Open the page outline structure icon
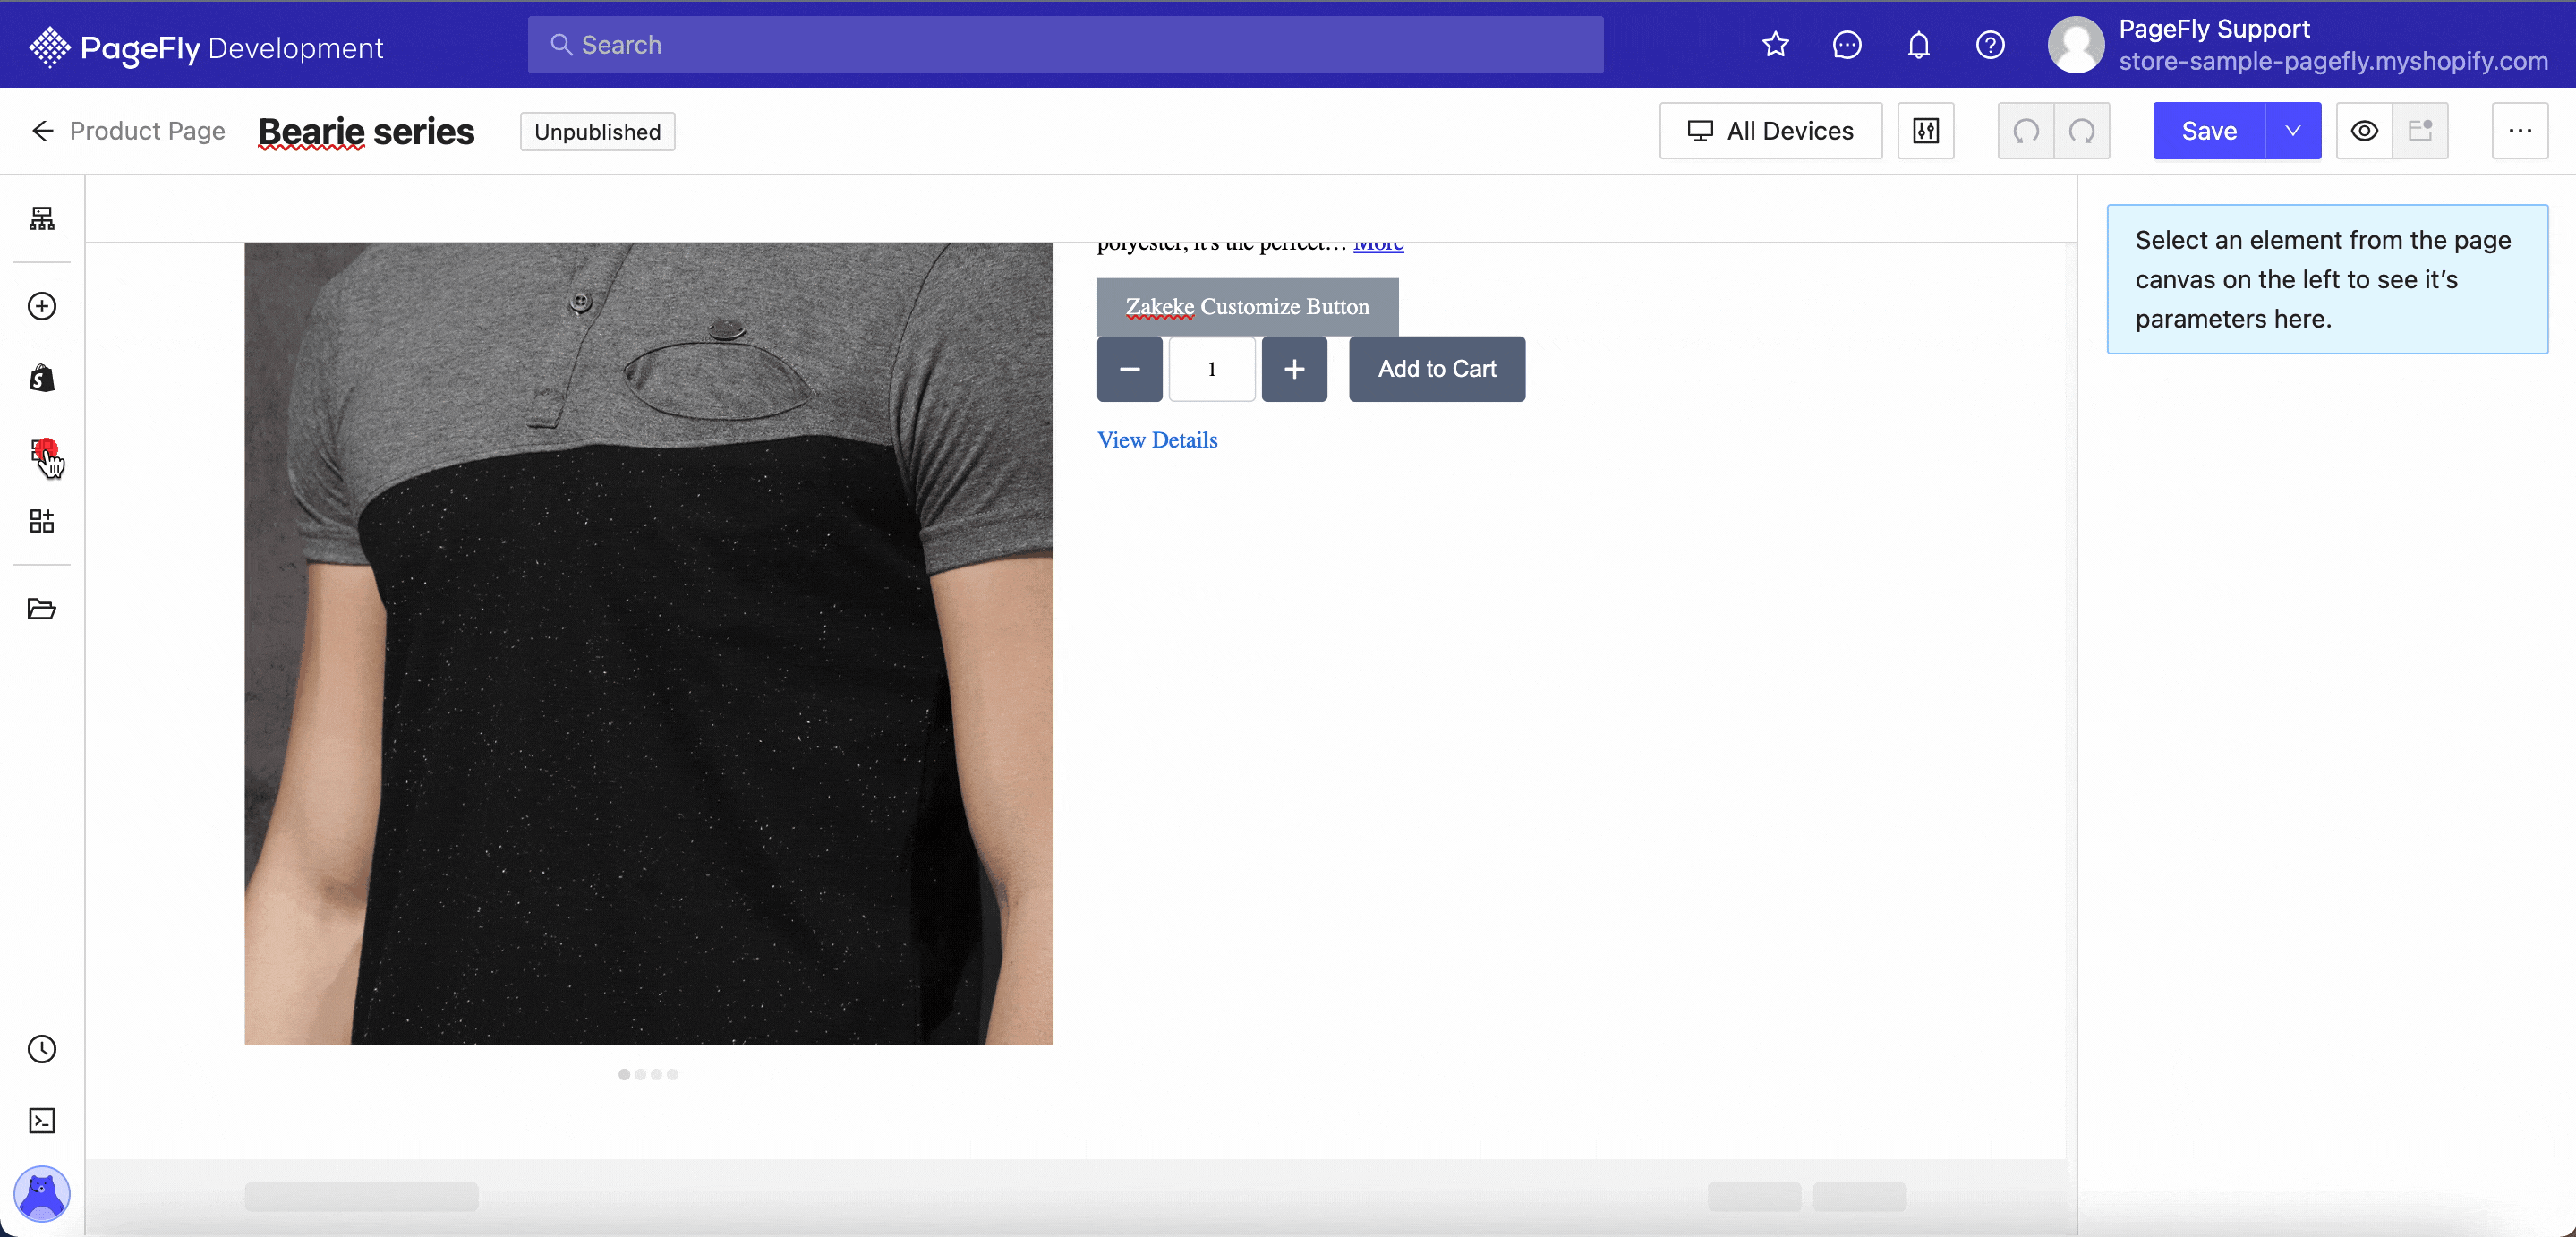The image size is (2576, 1237). (x=42, y=218)
